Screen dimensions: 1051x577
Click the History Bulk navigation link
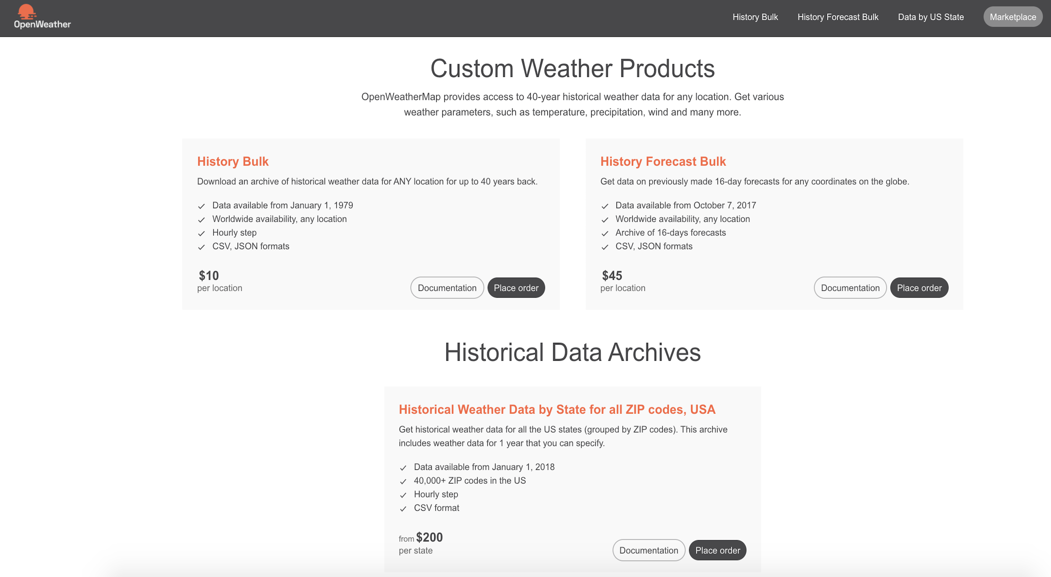[755, 16]
